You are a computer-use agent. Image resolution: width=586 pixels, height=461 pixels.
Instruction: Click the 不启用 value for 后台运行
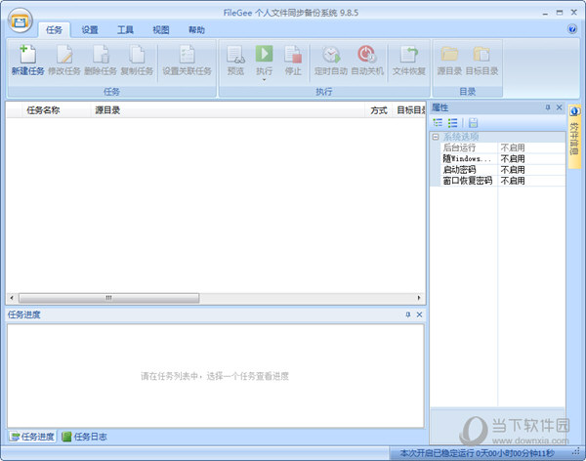click(513, 147)
